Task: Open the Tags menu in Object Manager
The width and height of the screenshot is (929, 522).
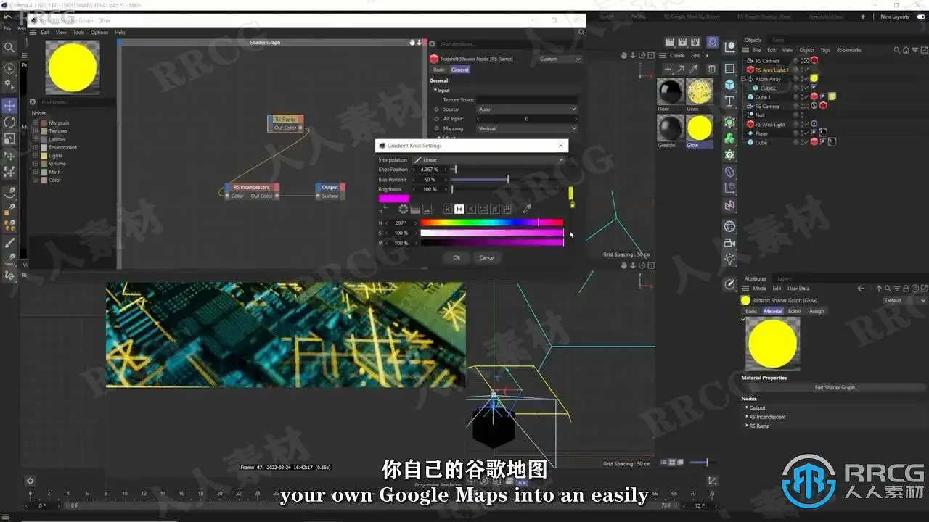Action: [x=825, y=50]
